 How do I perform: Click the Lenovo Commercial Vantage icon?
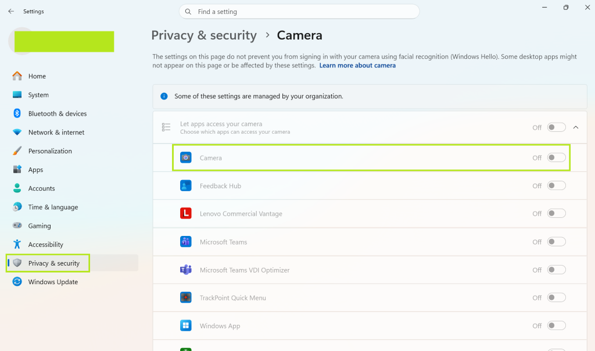[x=185, y=213]
